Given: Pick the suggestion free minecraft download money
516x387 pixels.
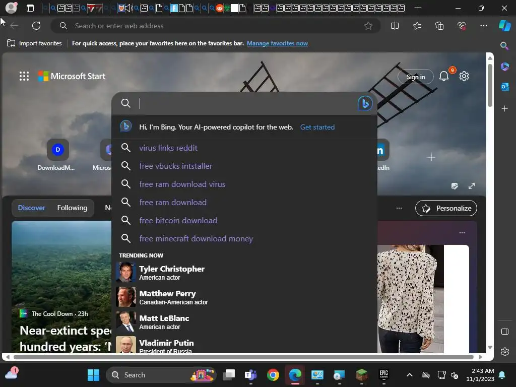Looking at the screenshot, I should [x=244, y=238].
